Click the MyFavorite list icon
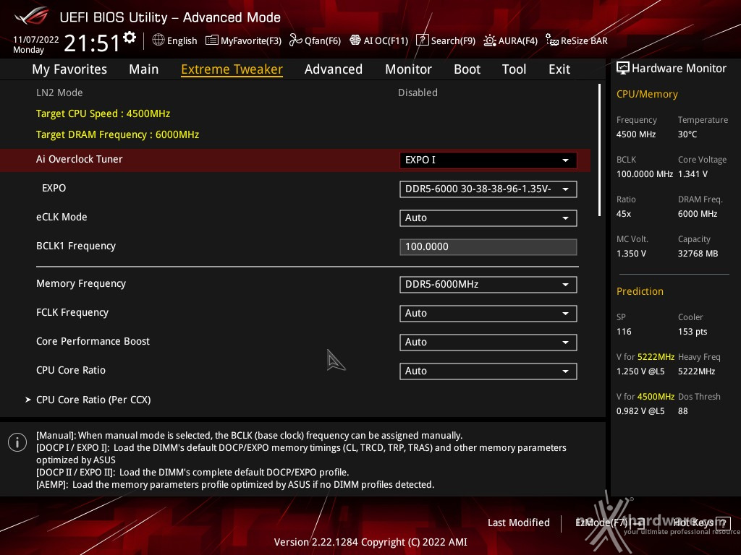741x555 pixels. click(212, 40)
